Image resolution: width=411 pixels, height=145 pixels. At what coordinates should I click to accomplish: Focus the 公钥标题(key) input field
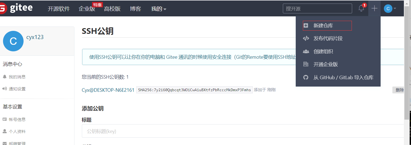243,131
